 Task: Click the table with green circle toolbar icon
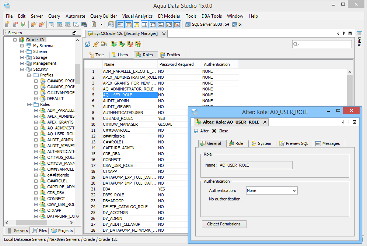pos(24,24)
